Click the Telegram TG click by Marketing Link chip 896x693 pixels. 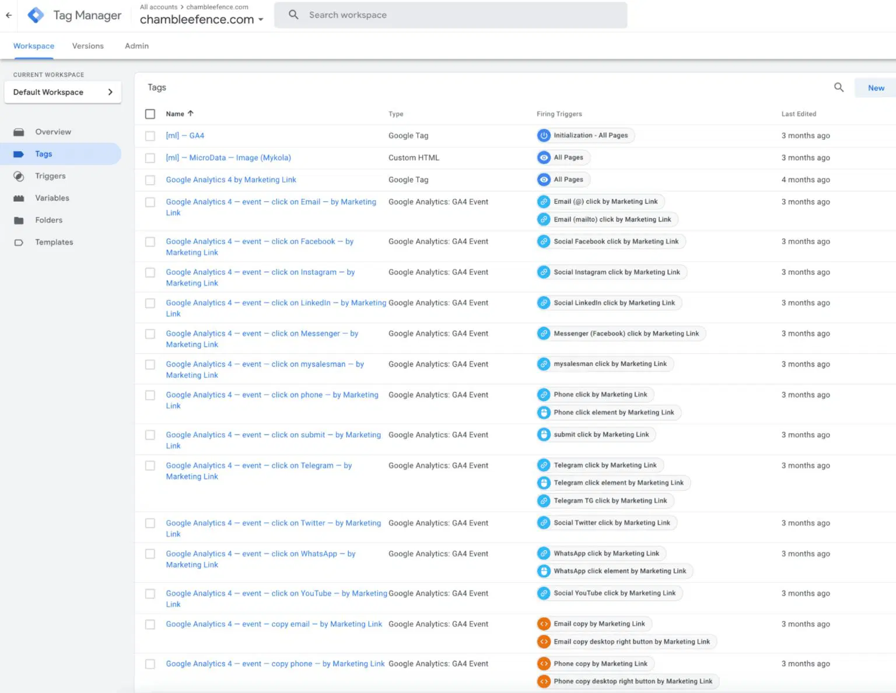605,501
